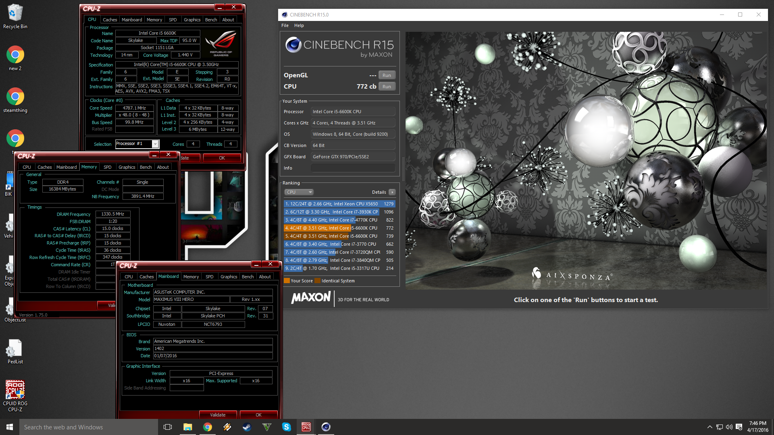Viewport: 774px width, 435px height.
Task: Open the volume control in system tray
Action: [x=729, y=427]
